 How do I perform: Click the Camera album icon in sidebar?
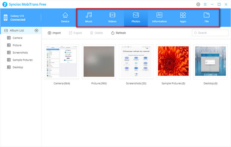(9, 38)
